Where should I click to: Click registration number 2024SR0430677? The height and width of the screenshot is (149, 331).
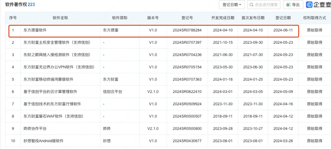click(x=187, y=141)
